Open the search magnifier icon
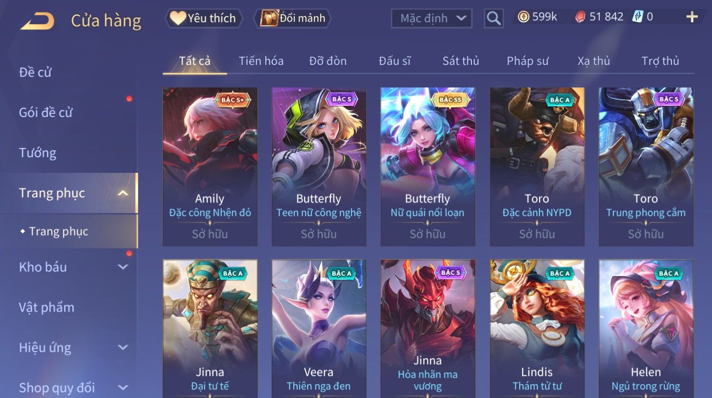This screenshot has width=712, height=398. (494, 18)
